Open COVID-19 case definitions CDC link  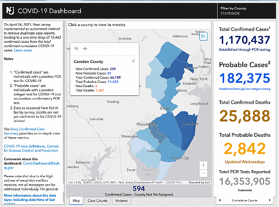pyautogui.click(x=31, y=148)
